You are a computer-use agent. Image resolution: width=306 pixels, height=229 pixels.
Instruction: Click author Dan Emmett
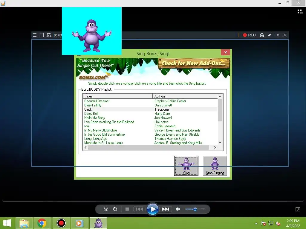[163, 105]
